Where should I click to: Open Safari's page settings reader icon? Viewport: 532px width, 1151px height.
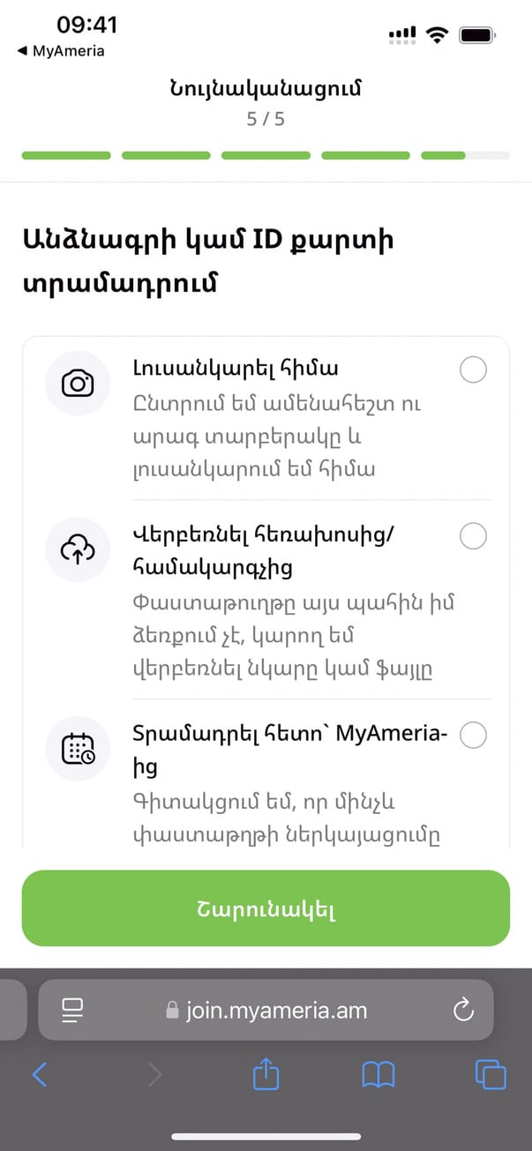pos(71,1010)
